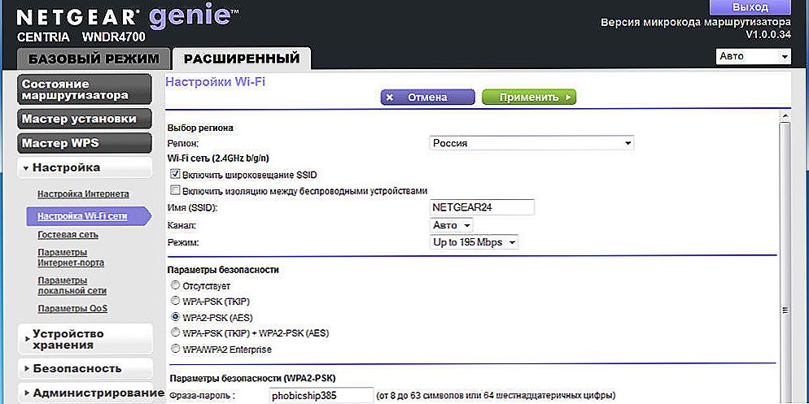
Task: Click the Применить apply button
Action: (529, 98)
